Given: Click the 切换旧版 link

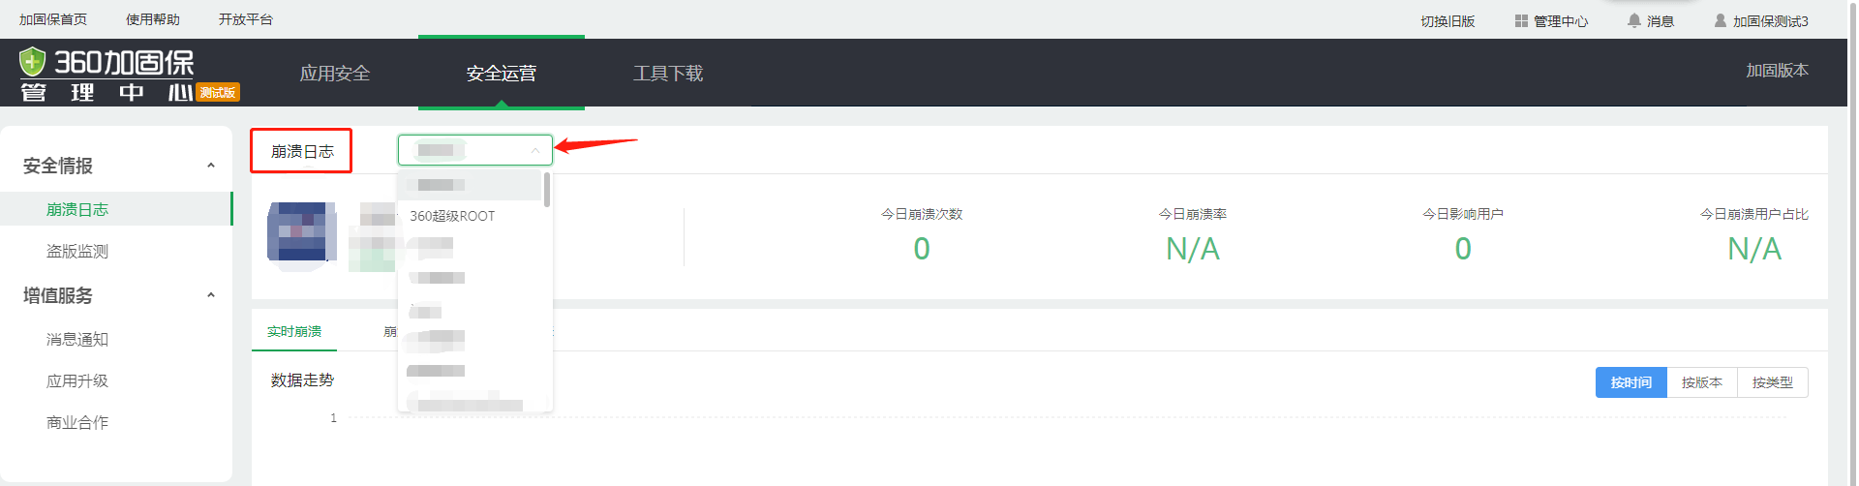Looking at the screenshot, I should (x=1448, y=21).
